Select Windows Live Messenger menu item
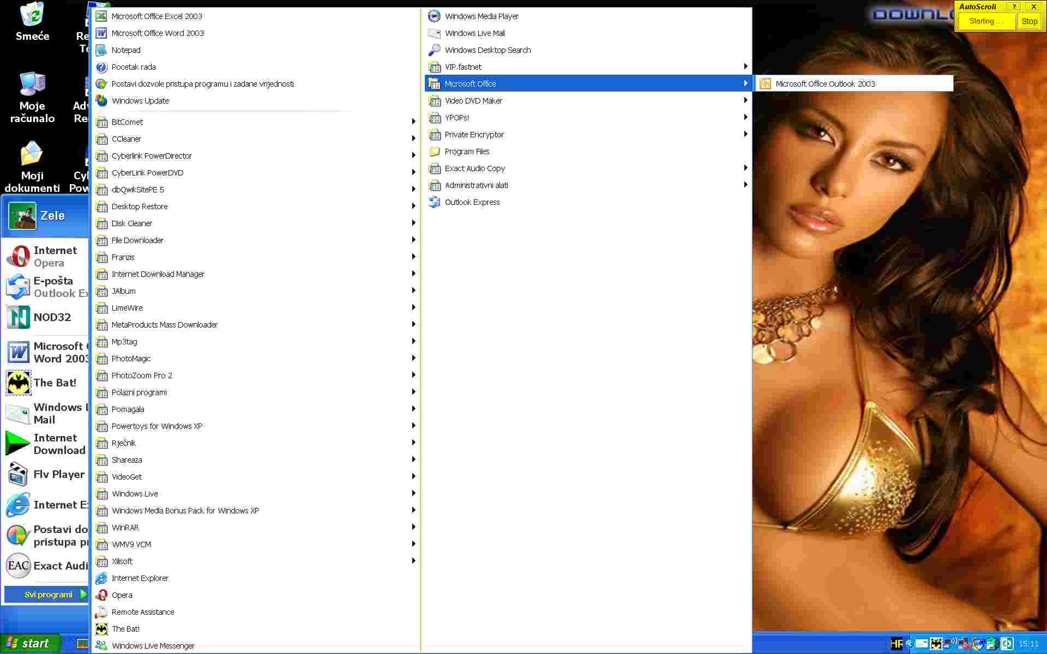Screen dimensions: 1047x654 [153, 646]
